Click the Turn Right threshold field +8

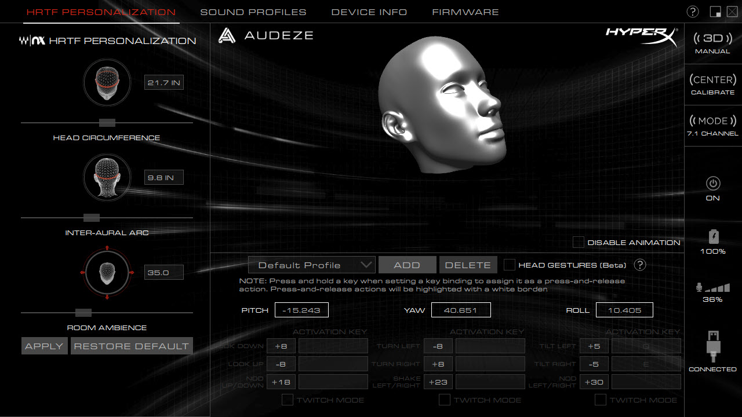tap(438, 364)
